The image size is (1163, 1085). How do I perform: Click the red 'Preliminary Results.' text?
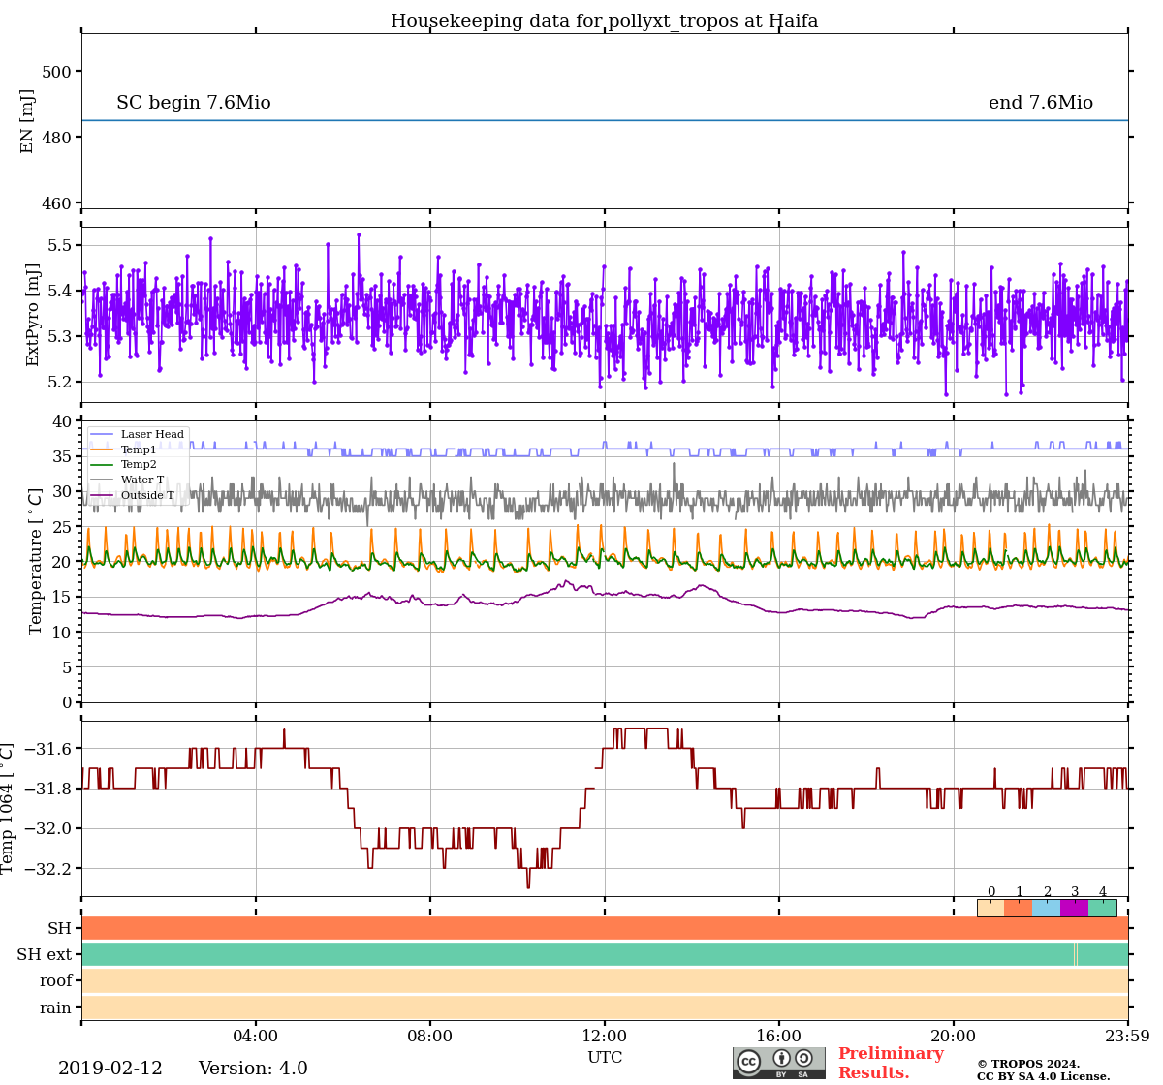891,1063
